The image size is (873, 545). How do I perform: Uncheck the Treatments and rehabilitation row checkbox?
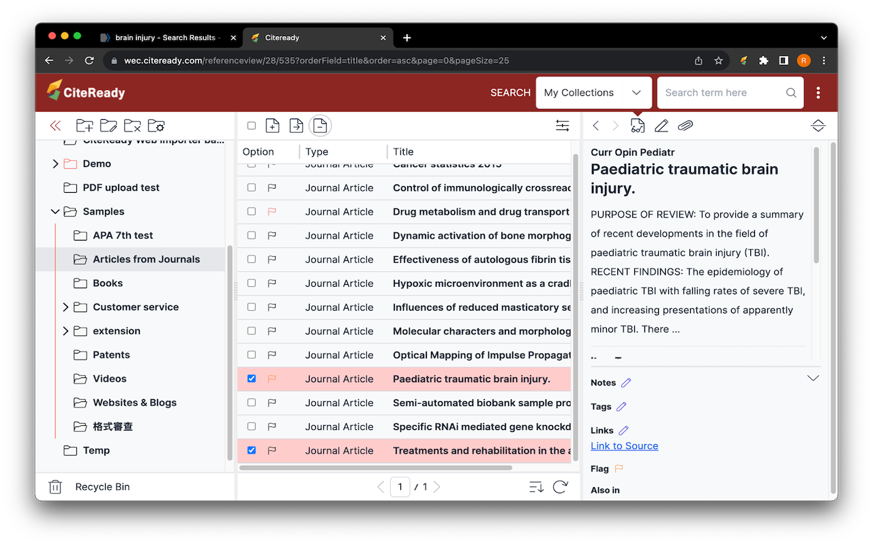click(252, 450)
